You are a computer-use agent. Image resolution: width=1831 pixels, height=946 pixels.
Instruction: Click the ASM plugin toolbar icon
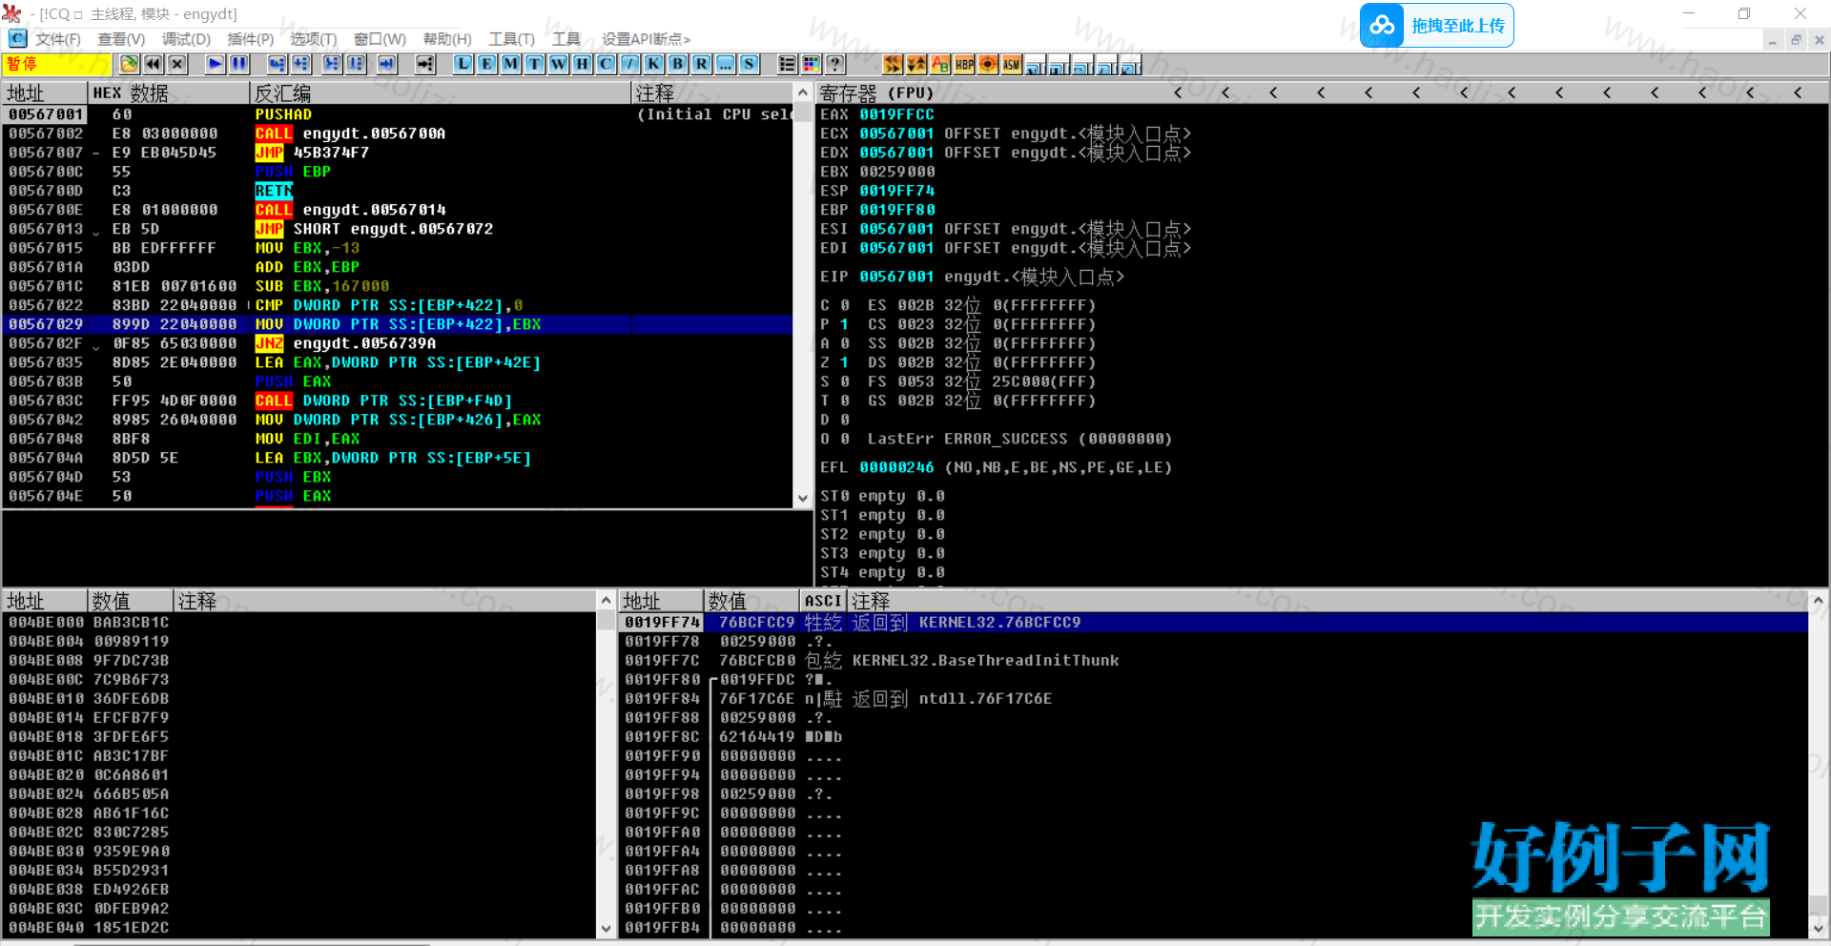1013,64
